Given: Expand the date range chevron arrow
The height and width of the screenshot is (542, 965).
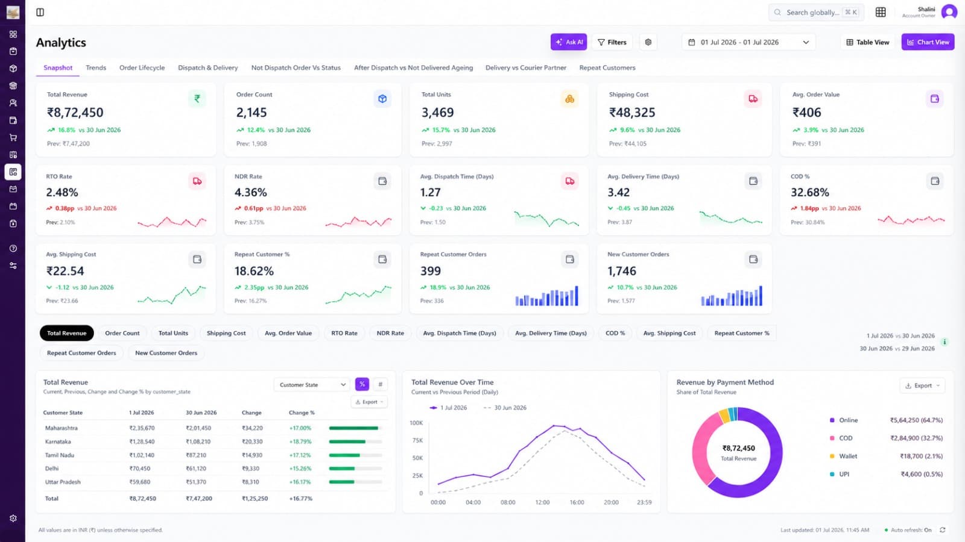Looking at the screenshot, I should click(x=806, y=42).
